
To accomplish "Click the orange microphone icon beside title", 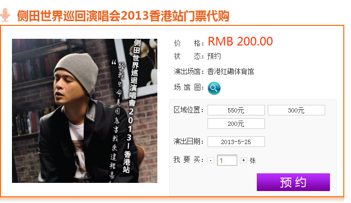I will pyautogui.click(x=5, y=15).
